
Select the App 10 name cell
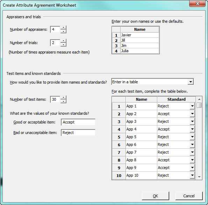[142, 175]
